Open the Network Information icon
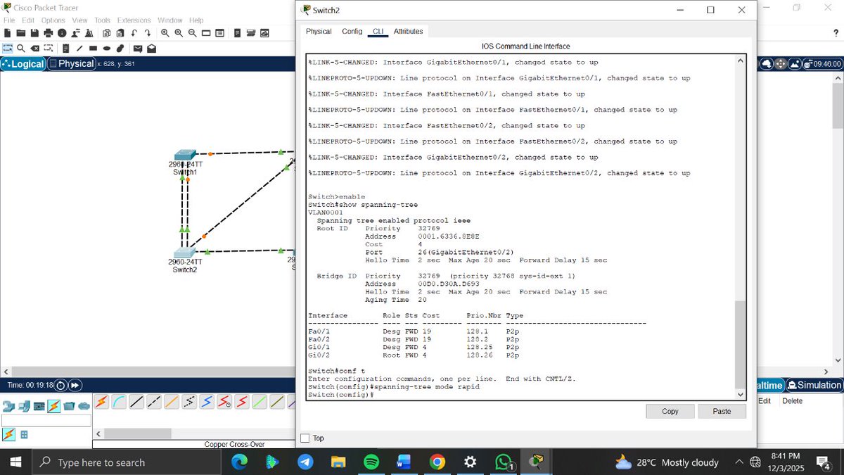 coord(62,33)
